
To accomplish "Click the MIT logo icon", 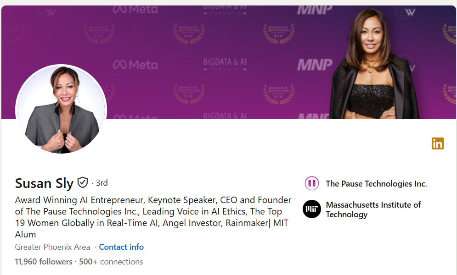I will click(311, 209).
